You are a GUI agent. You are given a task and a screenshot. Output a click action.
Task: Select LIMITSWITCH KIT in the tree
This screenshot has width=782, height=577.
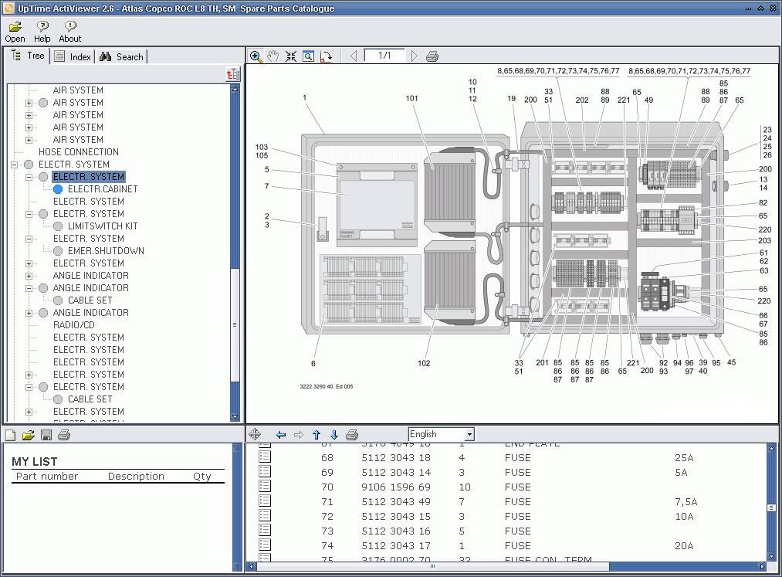click(x=103, y=226)
